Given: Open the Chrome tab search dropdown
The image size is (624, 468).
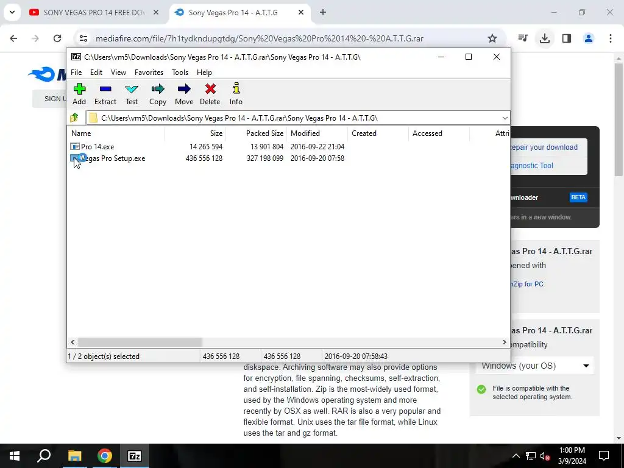Looking at the screenshot, I should pyautogui.click(x=12, y=12).
